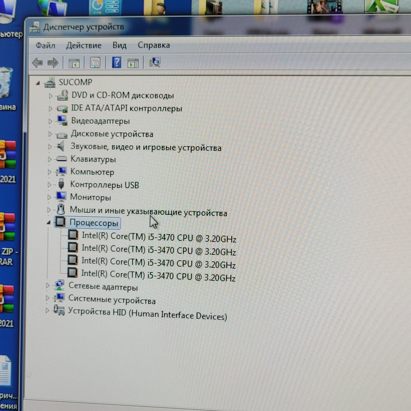Select the Контроллеры USB item
Screen dimensions: 411x411
pyautogui.click(x=105, y=185)
